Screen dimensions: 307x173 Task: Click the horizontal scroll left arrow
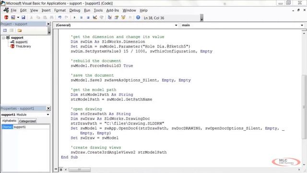point(66,170)
